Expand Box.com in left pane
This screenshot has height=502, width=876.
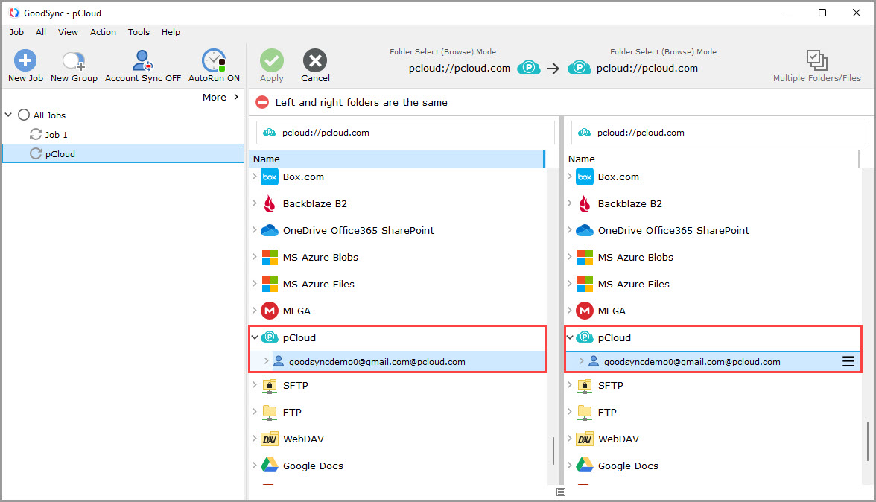(x=255, y=177)
